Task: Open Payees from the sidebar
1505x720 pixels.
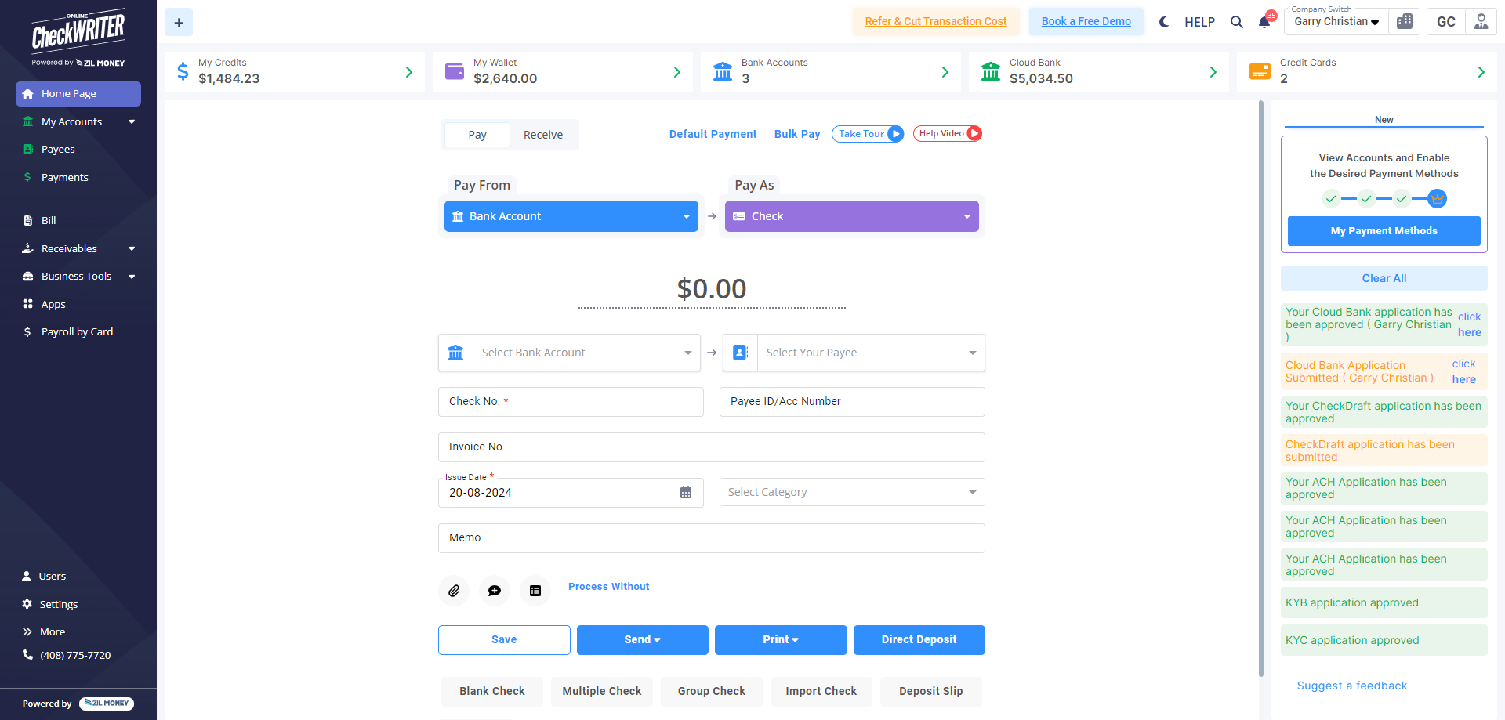Action: point(58,149)
